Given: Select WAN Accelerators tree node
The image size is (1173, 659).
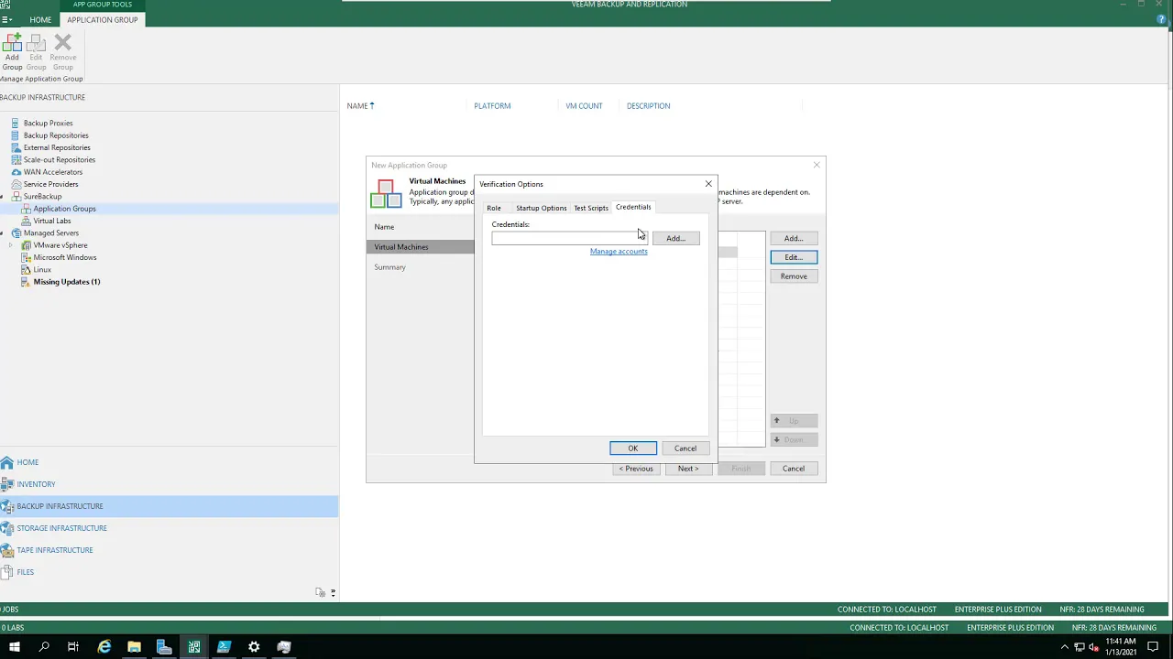Looking at the screenshot, I should coord(52,172).
